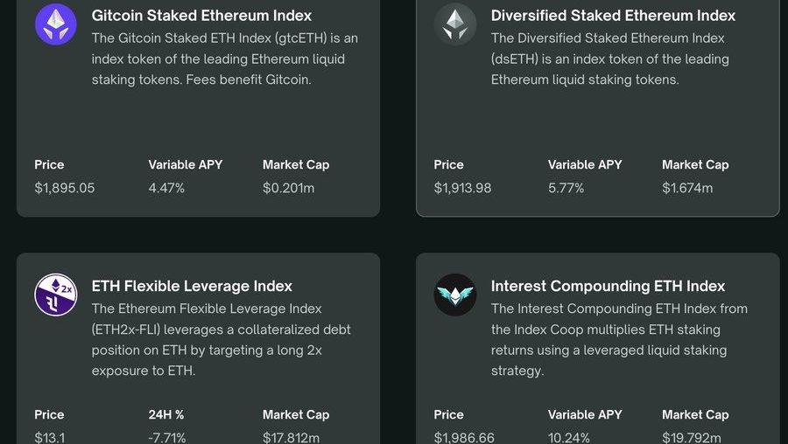Image resolution: width=788 pixels, height=444 pixels.
Task: Click the $1,895.05 price value
Action: tap(65, 188)
